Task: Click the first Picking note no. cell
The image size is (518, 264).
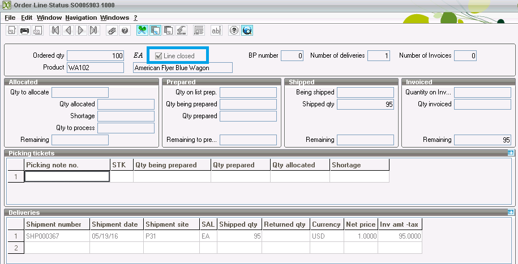Action: click(x=67, y=176)
